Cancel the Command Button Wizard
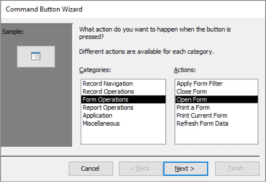This screenshot has height=182, width=266. click(x=91, y=168)
